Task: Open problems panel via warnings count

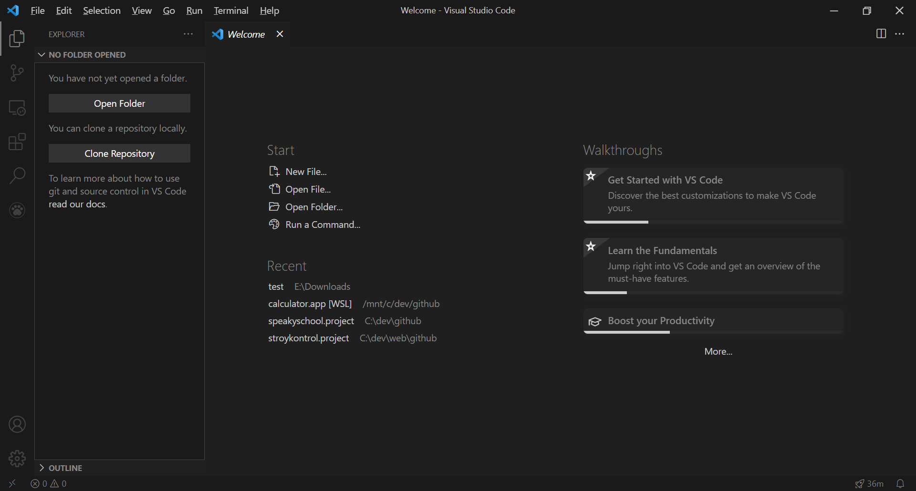Action: [x=58, y=483]
